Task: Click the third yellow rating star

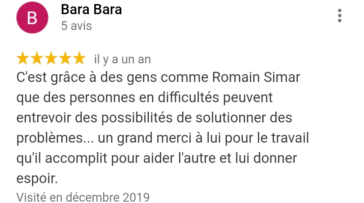Action: tap(51, 59)
